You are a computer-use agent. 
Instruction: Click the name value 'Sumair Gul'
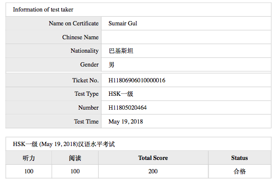coord(123,23)
